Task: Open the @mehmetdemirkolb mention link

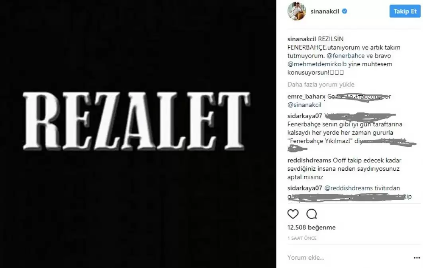Action: pos(317,64)
